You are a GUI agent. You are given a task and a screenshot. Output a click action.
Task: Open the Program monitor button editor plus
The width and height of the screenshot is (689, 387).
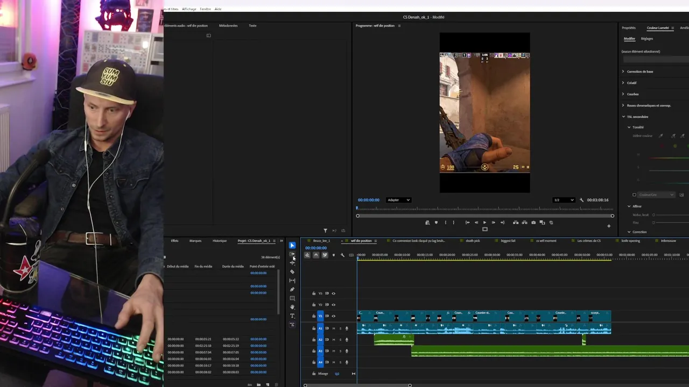609,226
